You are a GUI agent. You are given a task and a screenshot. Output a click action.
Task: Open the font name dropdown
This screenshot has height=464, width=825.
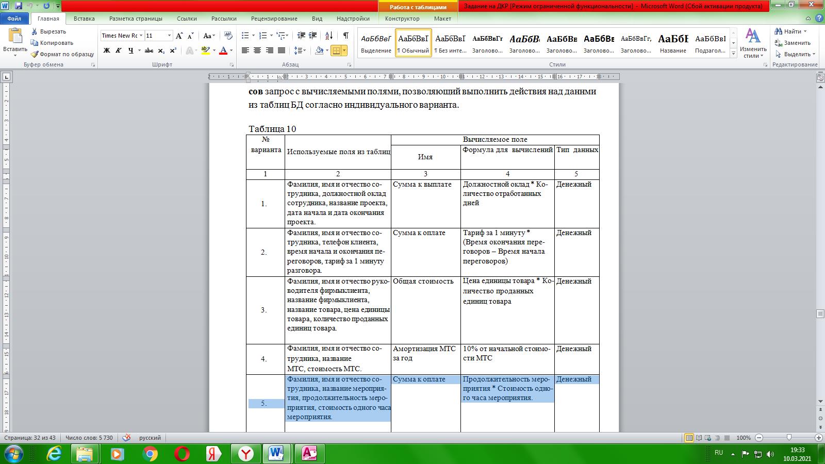[140, 36]
